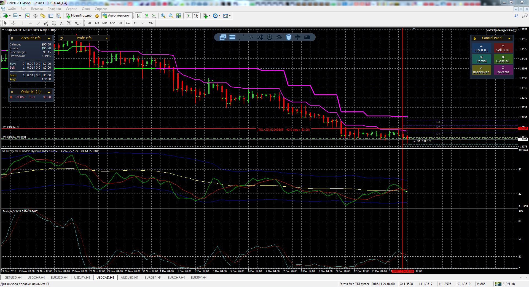
Task: Open the Navigator favorites icon
Action: tap(43, 16)
